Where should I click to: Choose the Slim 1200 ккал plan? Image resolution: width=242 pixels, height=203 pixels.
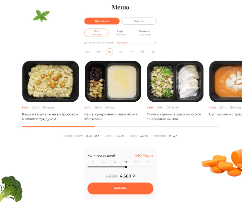96,33
